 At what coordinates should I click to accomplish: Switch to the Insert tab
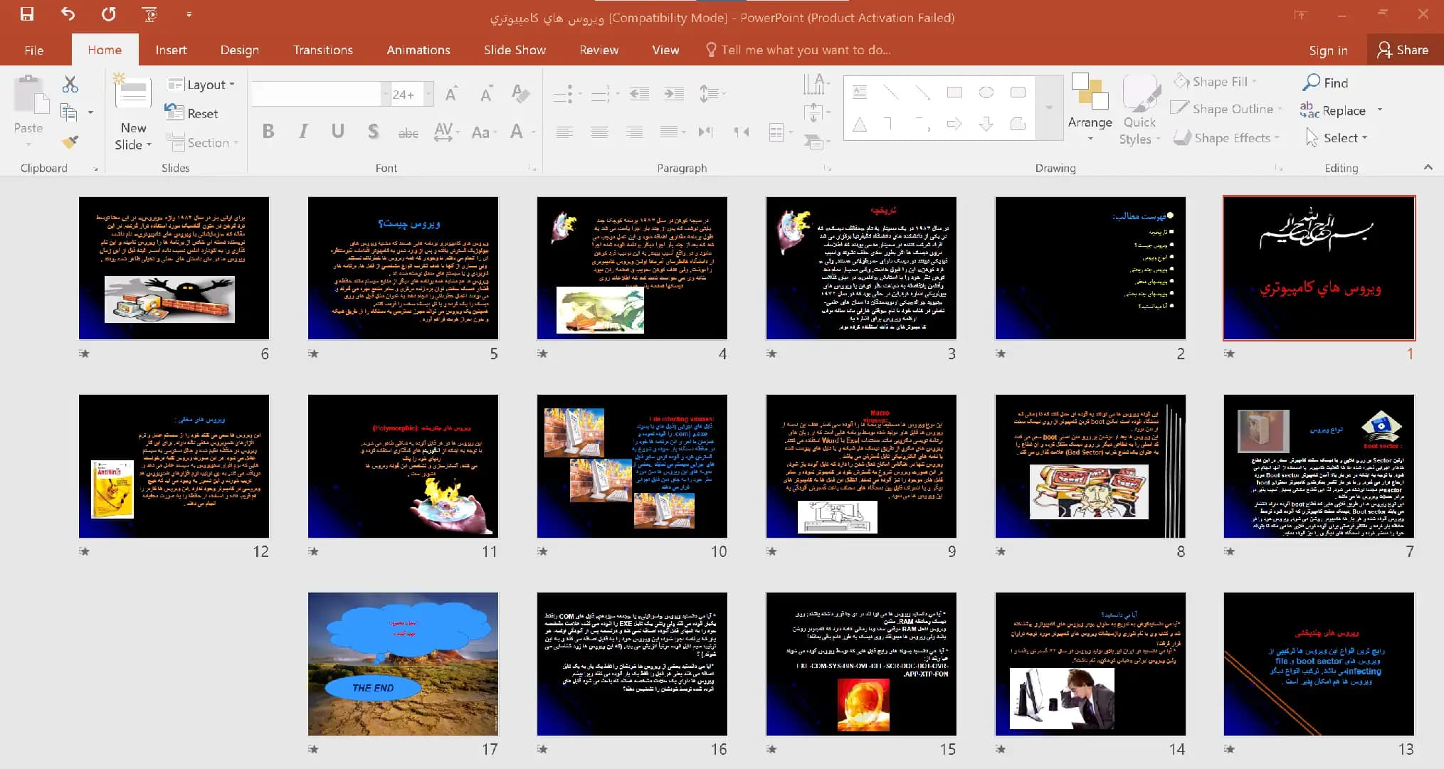(171, 50)
